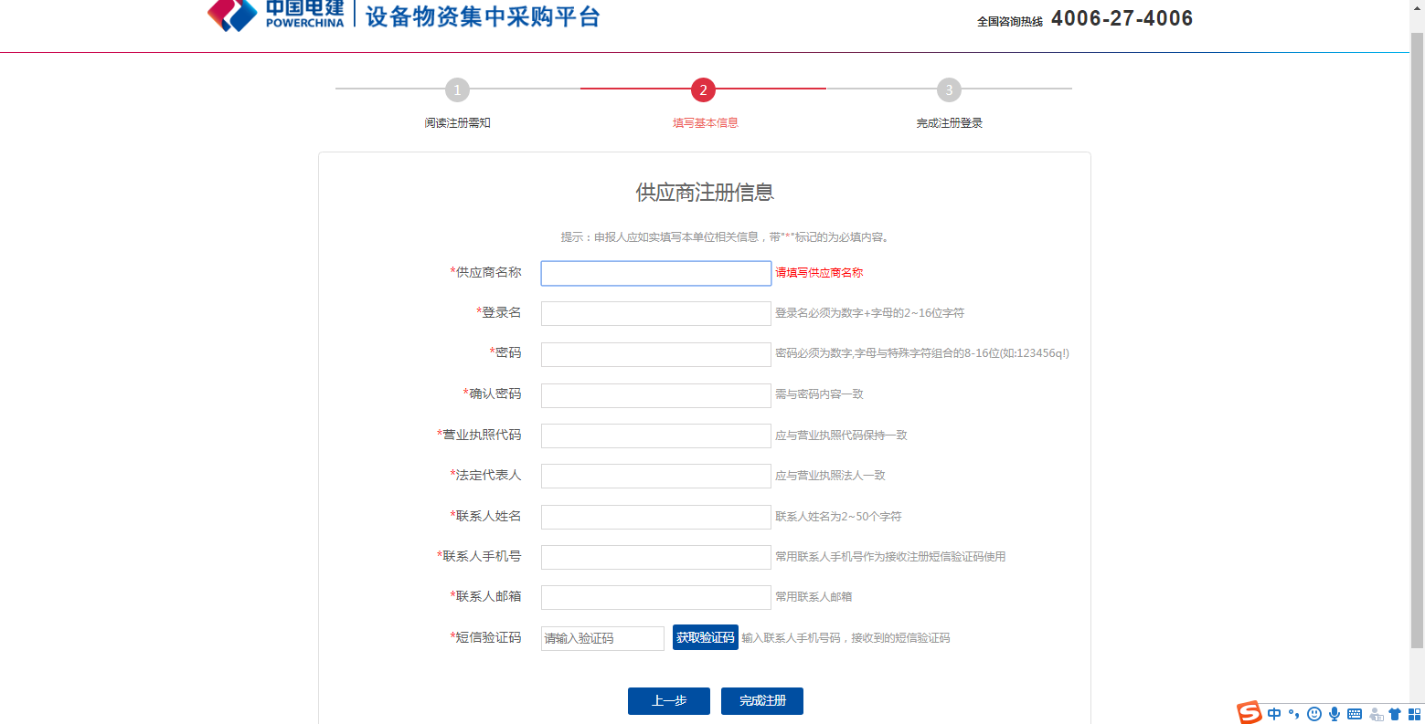Click the hint 联系人姓名为2~50个字符
Image resolution: width=1425 pixels, height=724 pixels.
[x=838, y=517]
